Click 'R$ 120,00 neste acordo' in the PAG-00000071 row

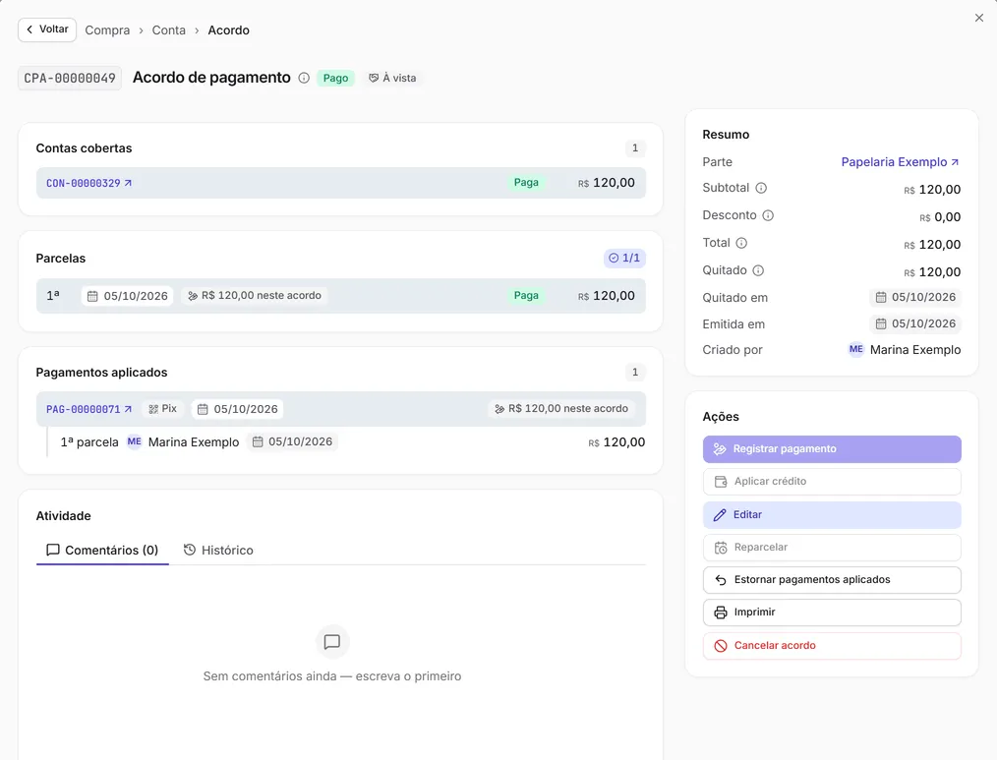pos(561,409)
